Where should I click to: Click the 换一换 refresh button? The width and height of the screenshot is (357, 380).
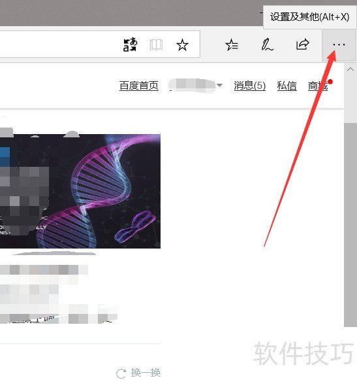tap(138, 373)
